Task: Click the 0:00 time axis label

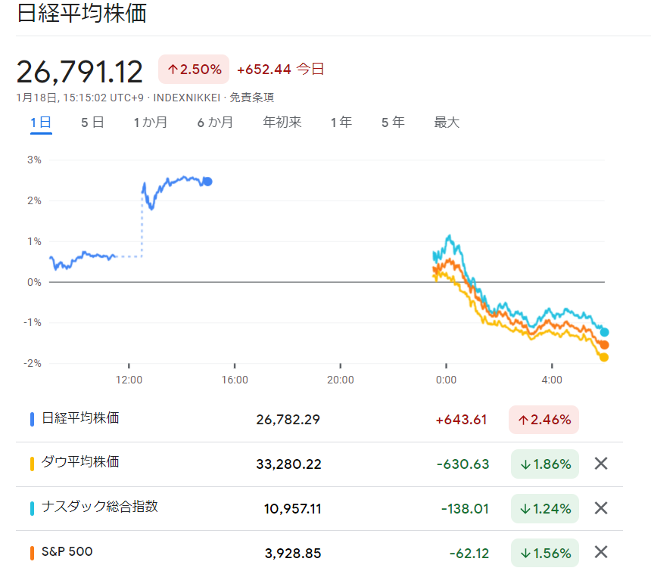Action: pos(447,380)
